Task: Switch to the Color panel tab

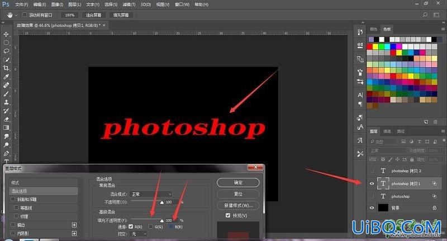Action: pyautogui.click(x=373, y=29)
